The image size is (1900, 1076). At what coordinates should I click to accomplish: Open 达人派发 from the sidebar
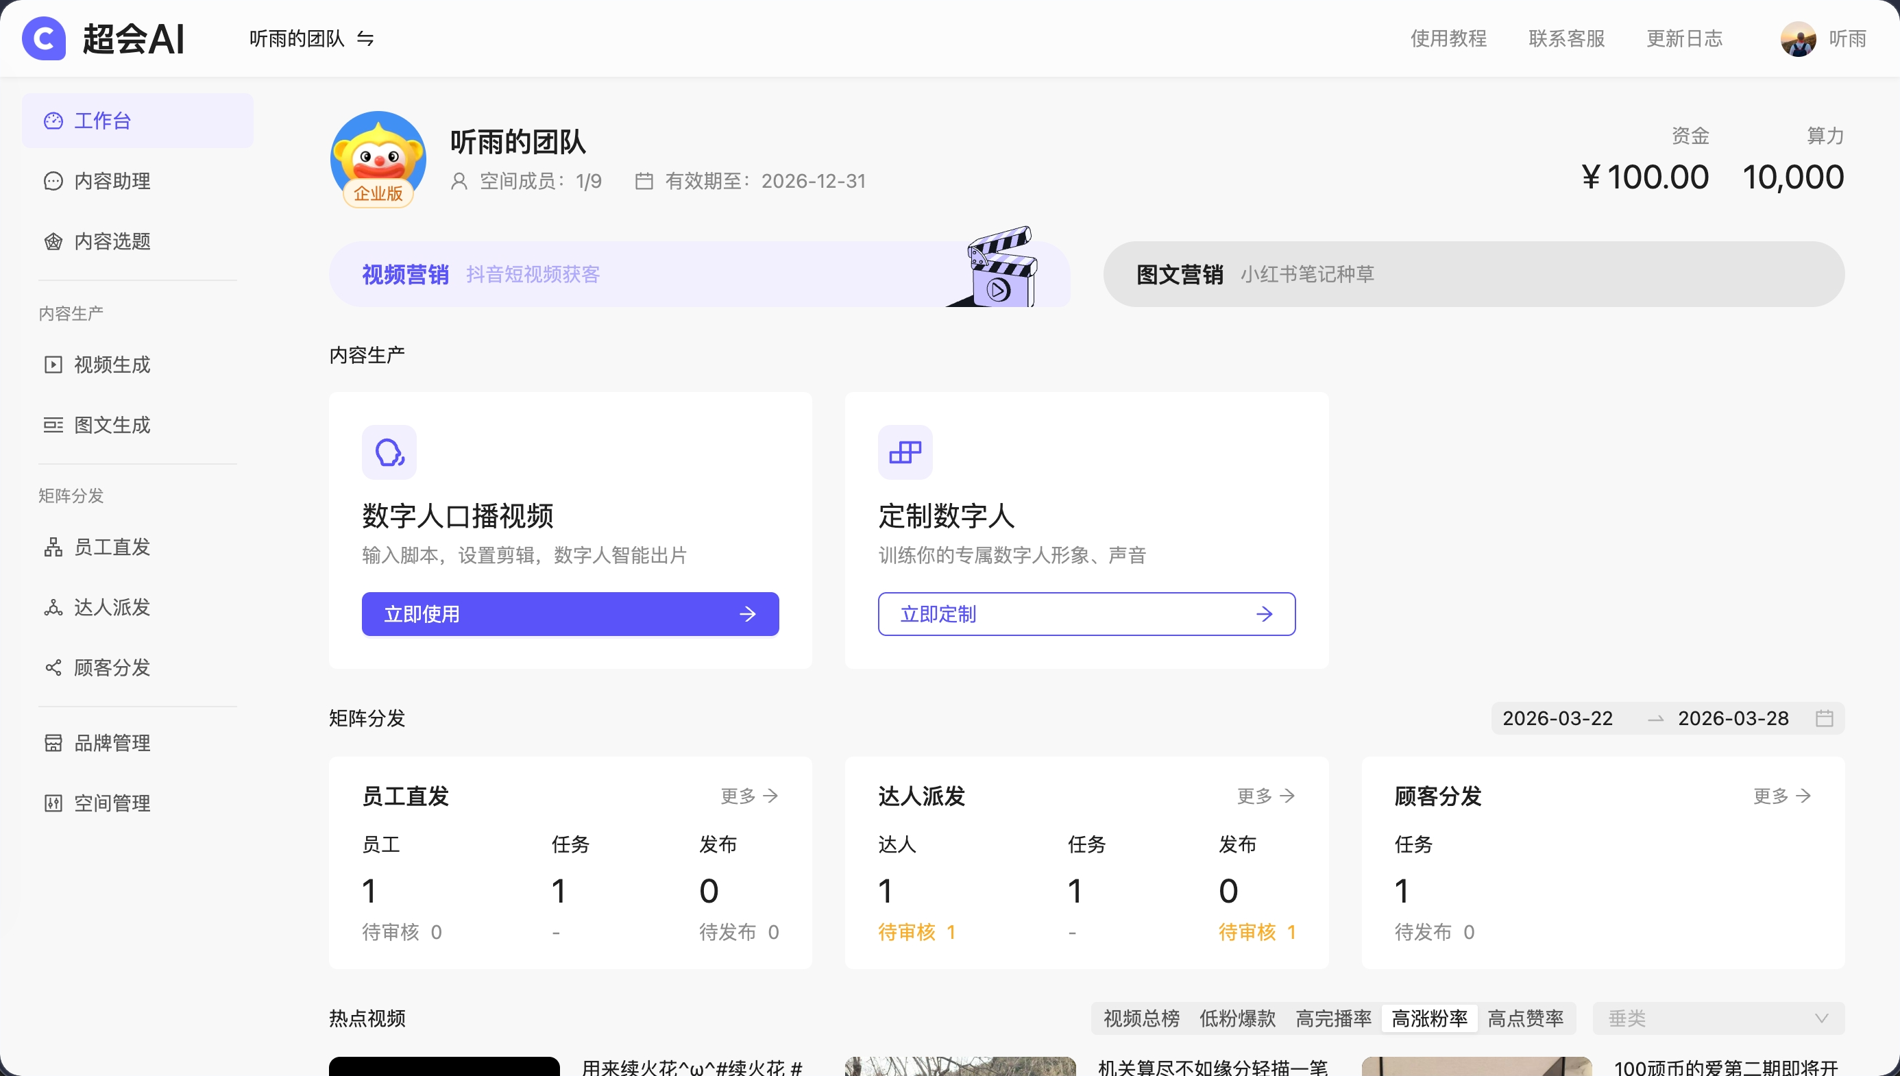(111, 607)
